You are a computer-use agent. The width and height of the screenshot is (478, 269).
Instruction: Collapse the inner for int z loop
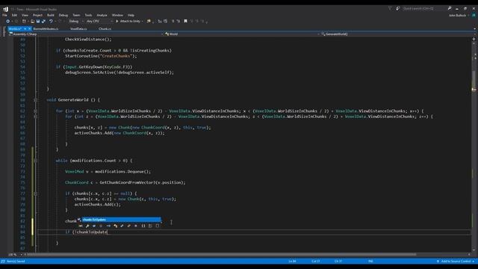[x=35, y=117]
